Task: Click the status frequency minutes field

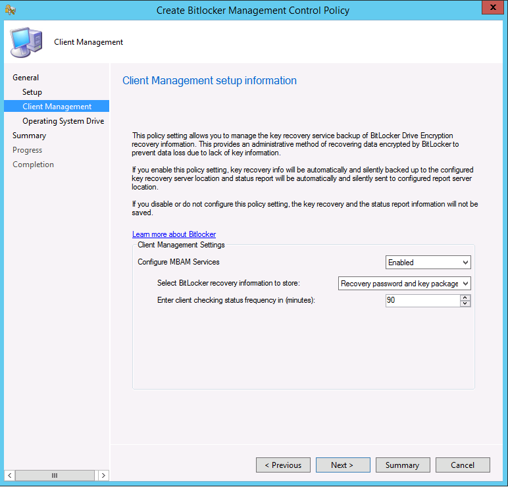Action: click(x=422, y=300)
